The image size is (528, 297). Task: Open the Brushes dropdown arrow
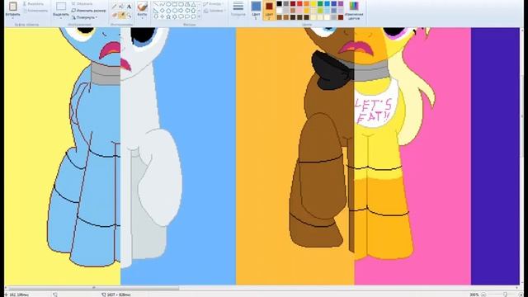coord(142,17)
